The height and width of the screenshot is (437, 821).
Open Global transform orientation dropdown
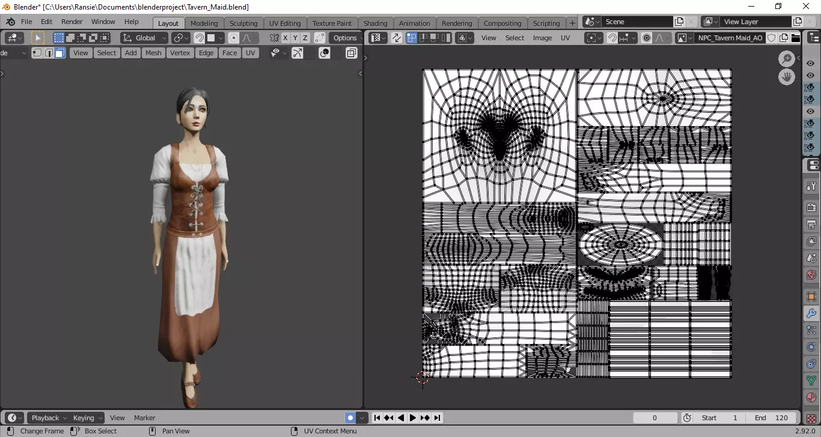(144, 38)
